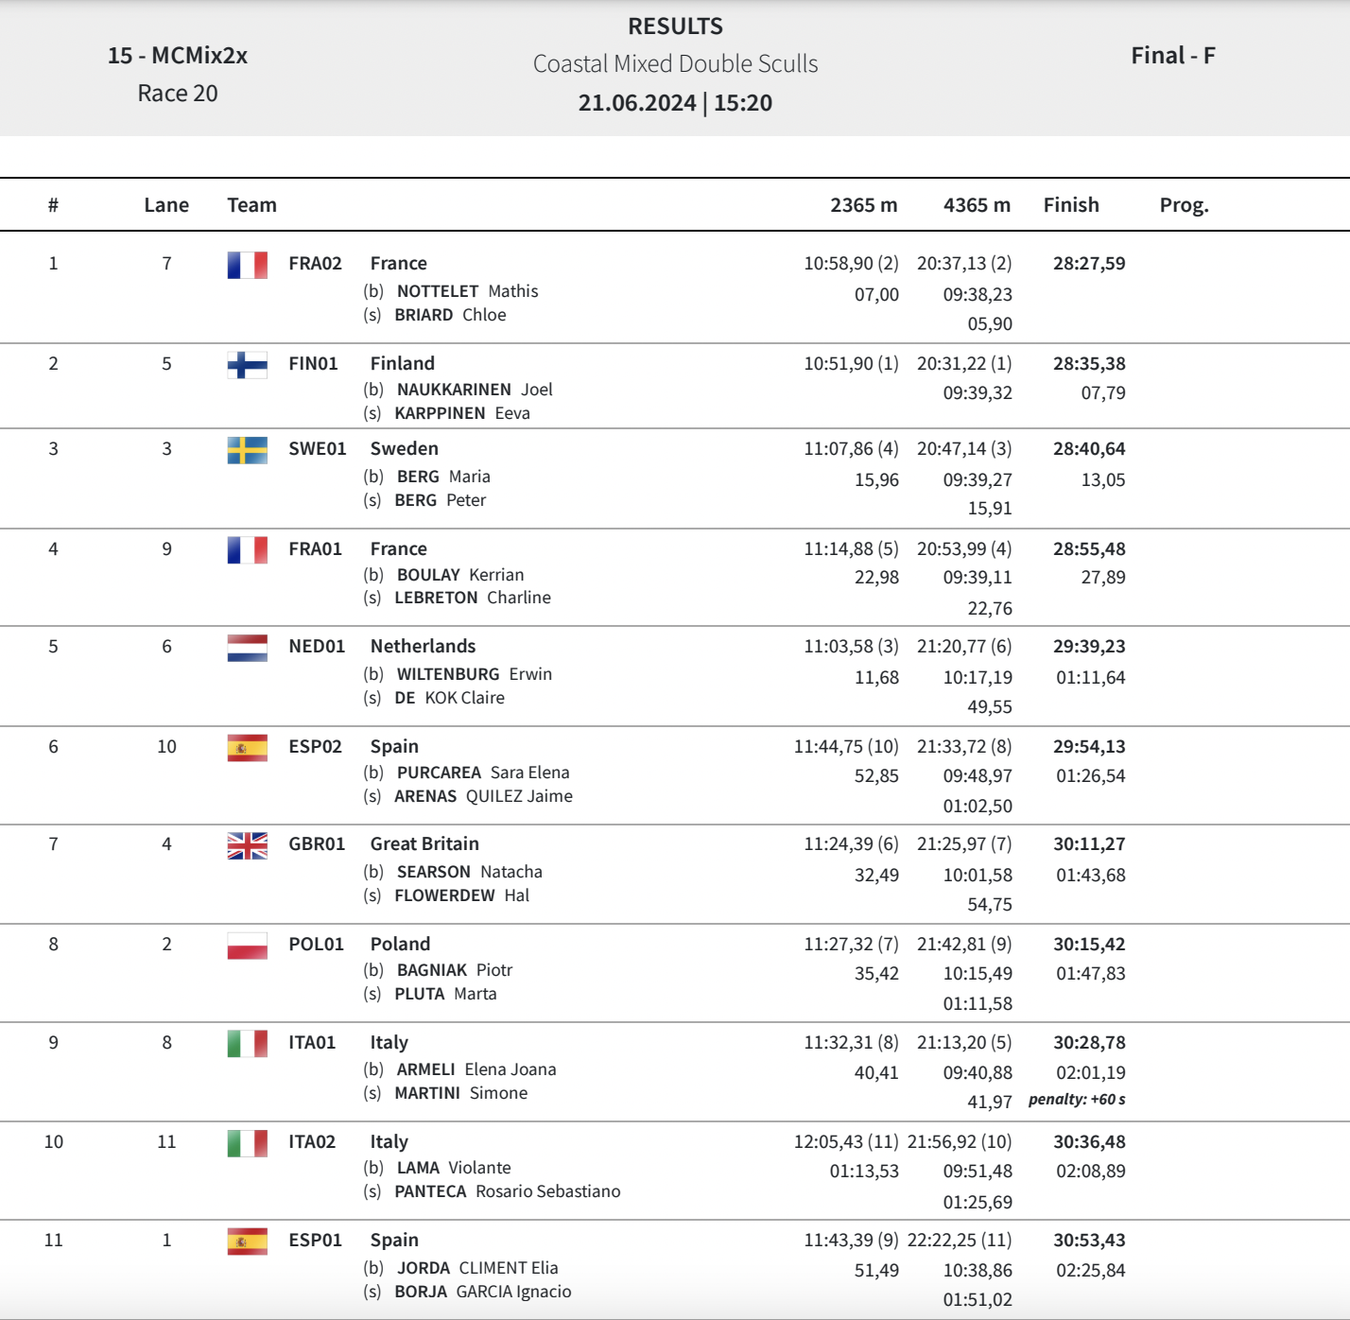Select the FIN01 team code

pos(313,364)
